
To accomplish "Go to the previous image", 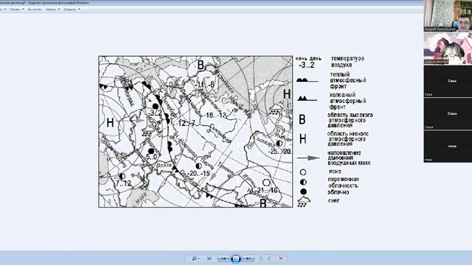I will point(223,258).
